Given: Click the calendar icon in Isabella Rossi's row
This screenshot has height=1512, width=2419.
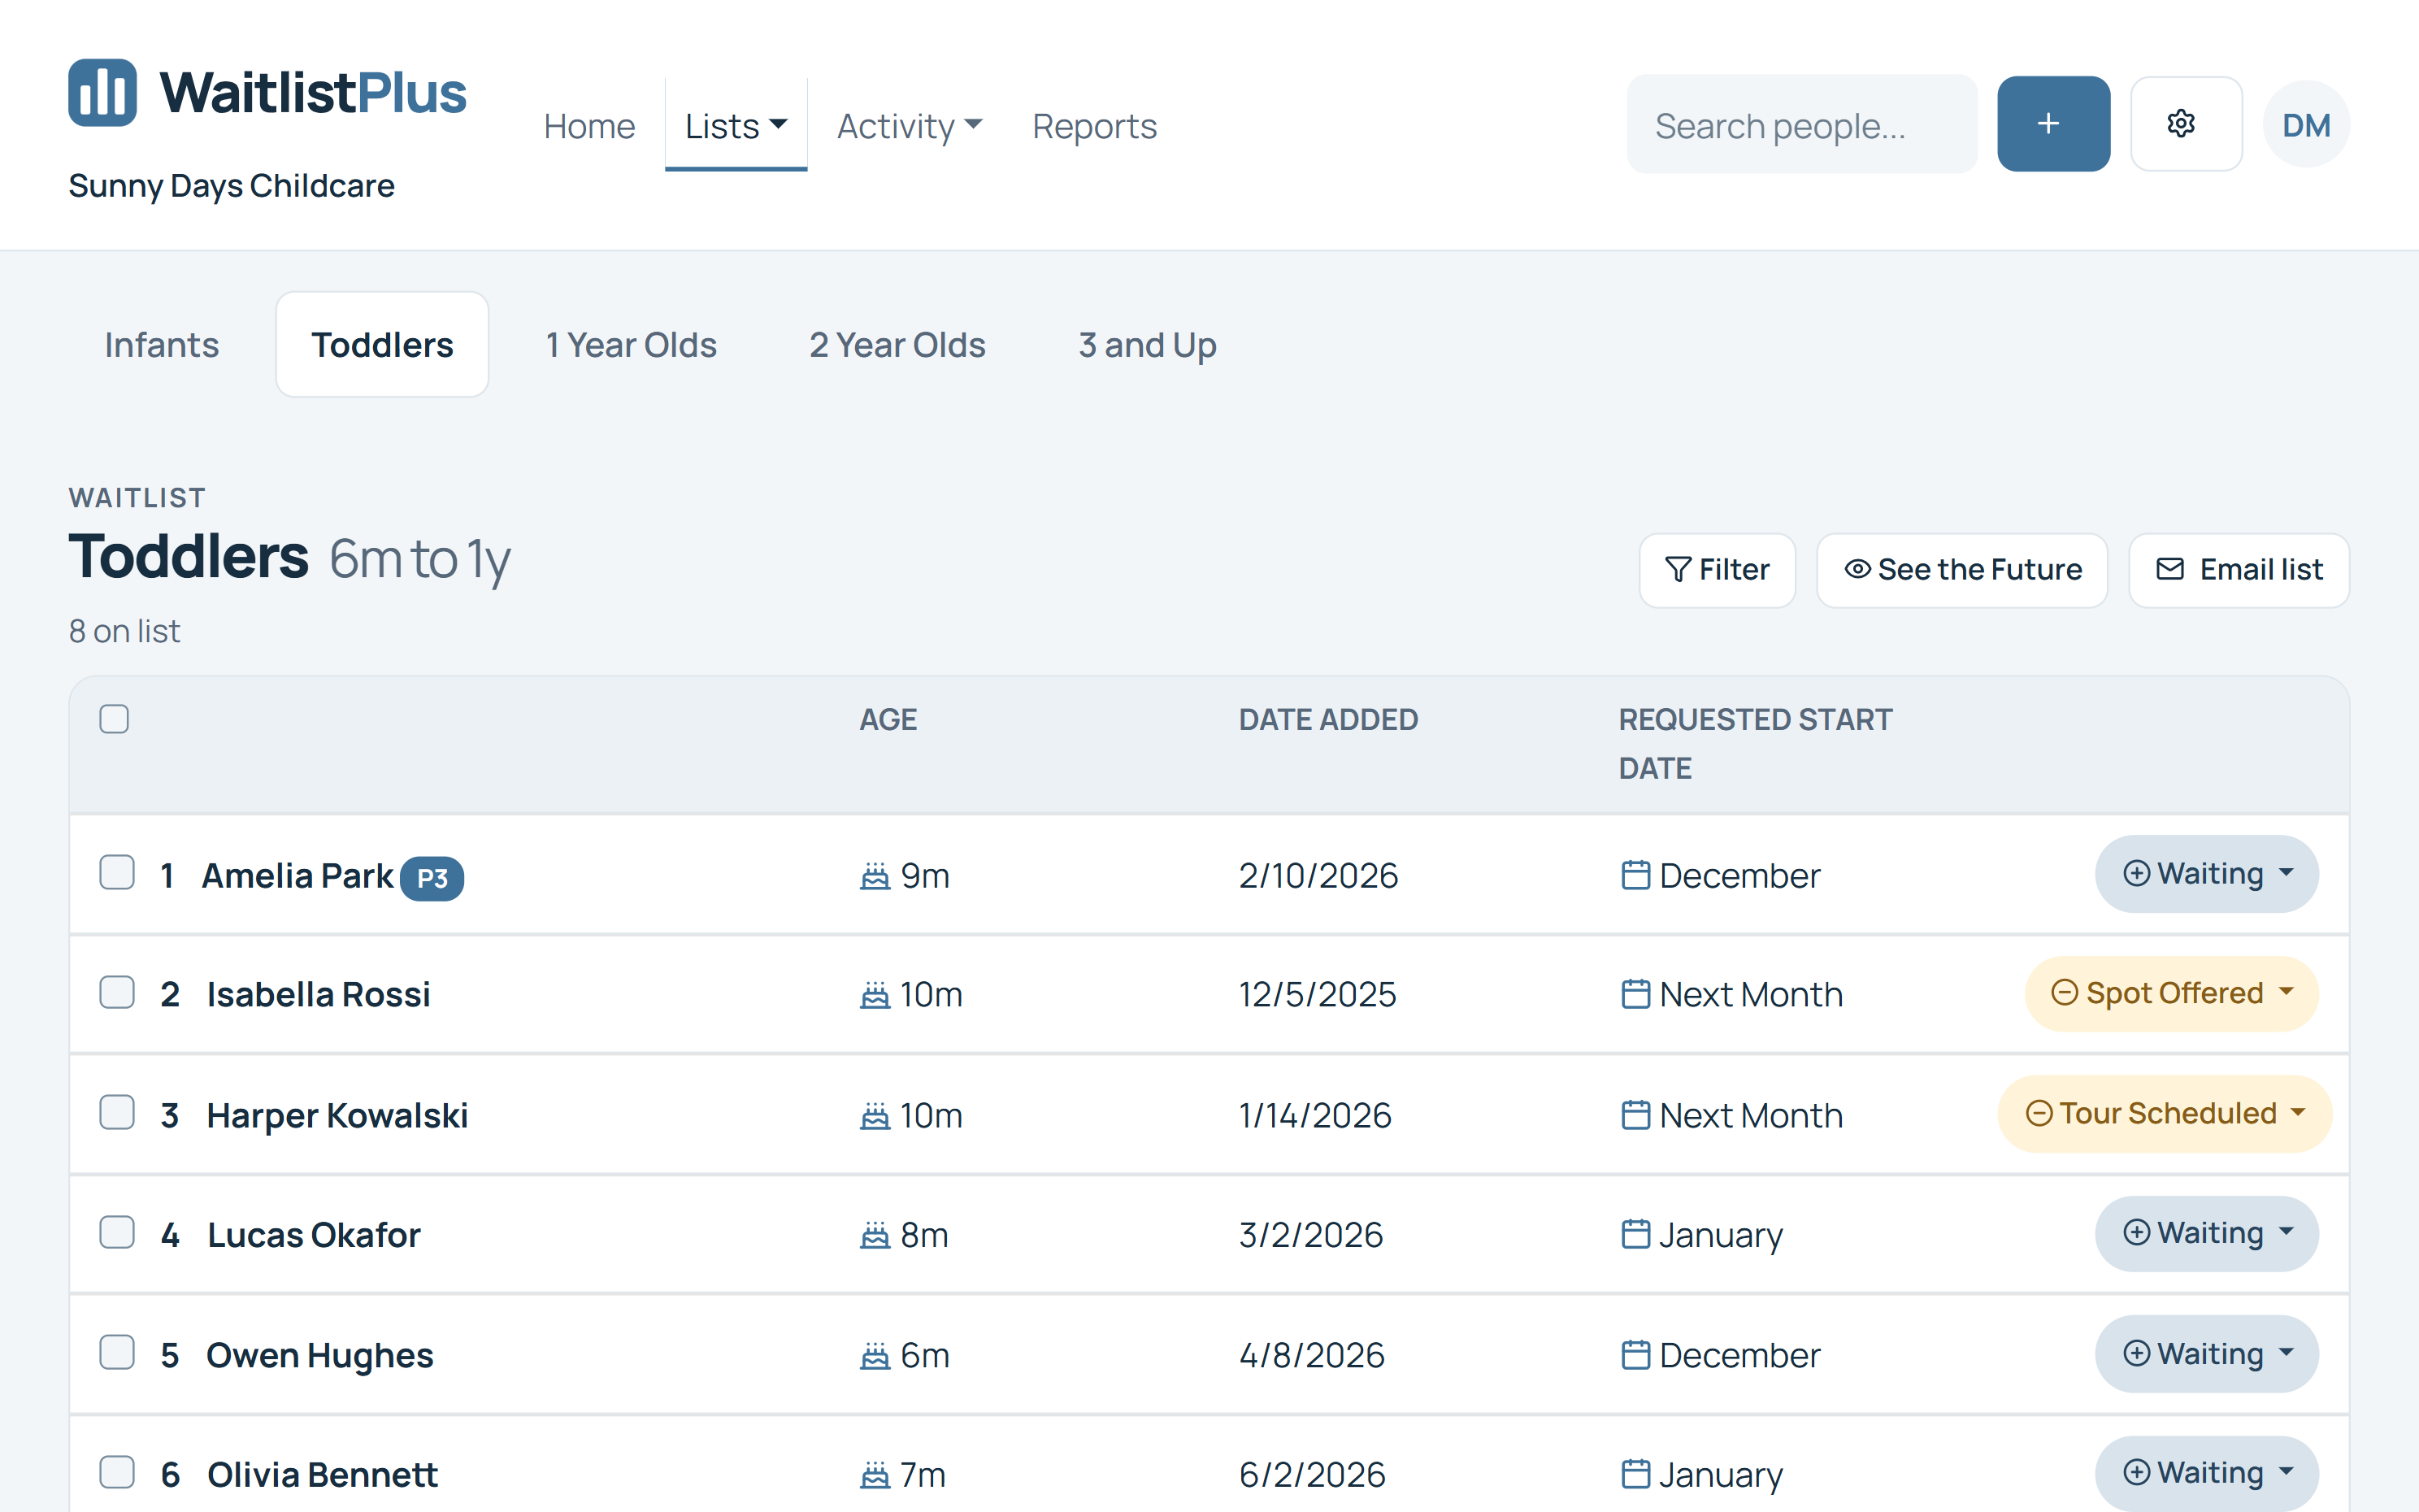Looking at the screenshot, I should [1635, 994].
